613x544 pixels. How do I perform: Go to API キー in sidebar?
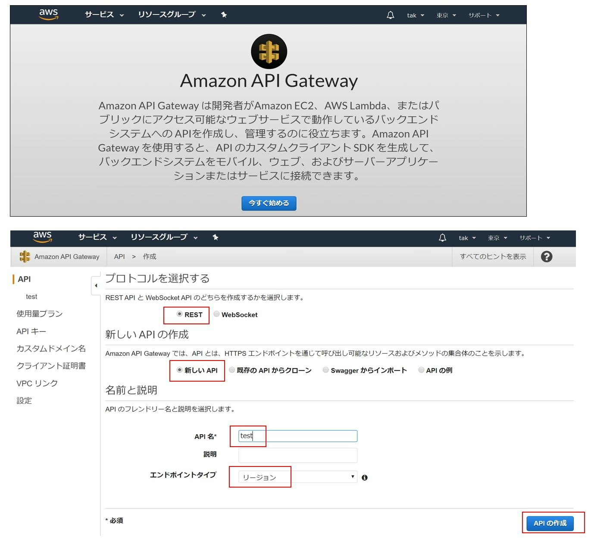point(31,332)
